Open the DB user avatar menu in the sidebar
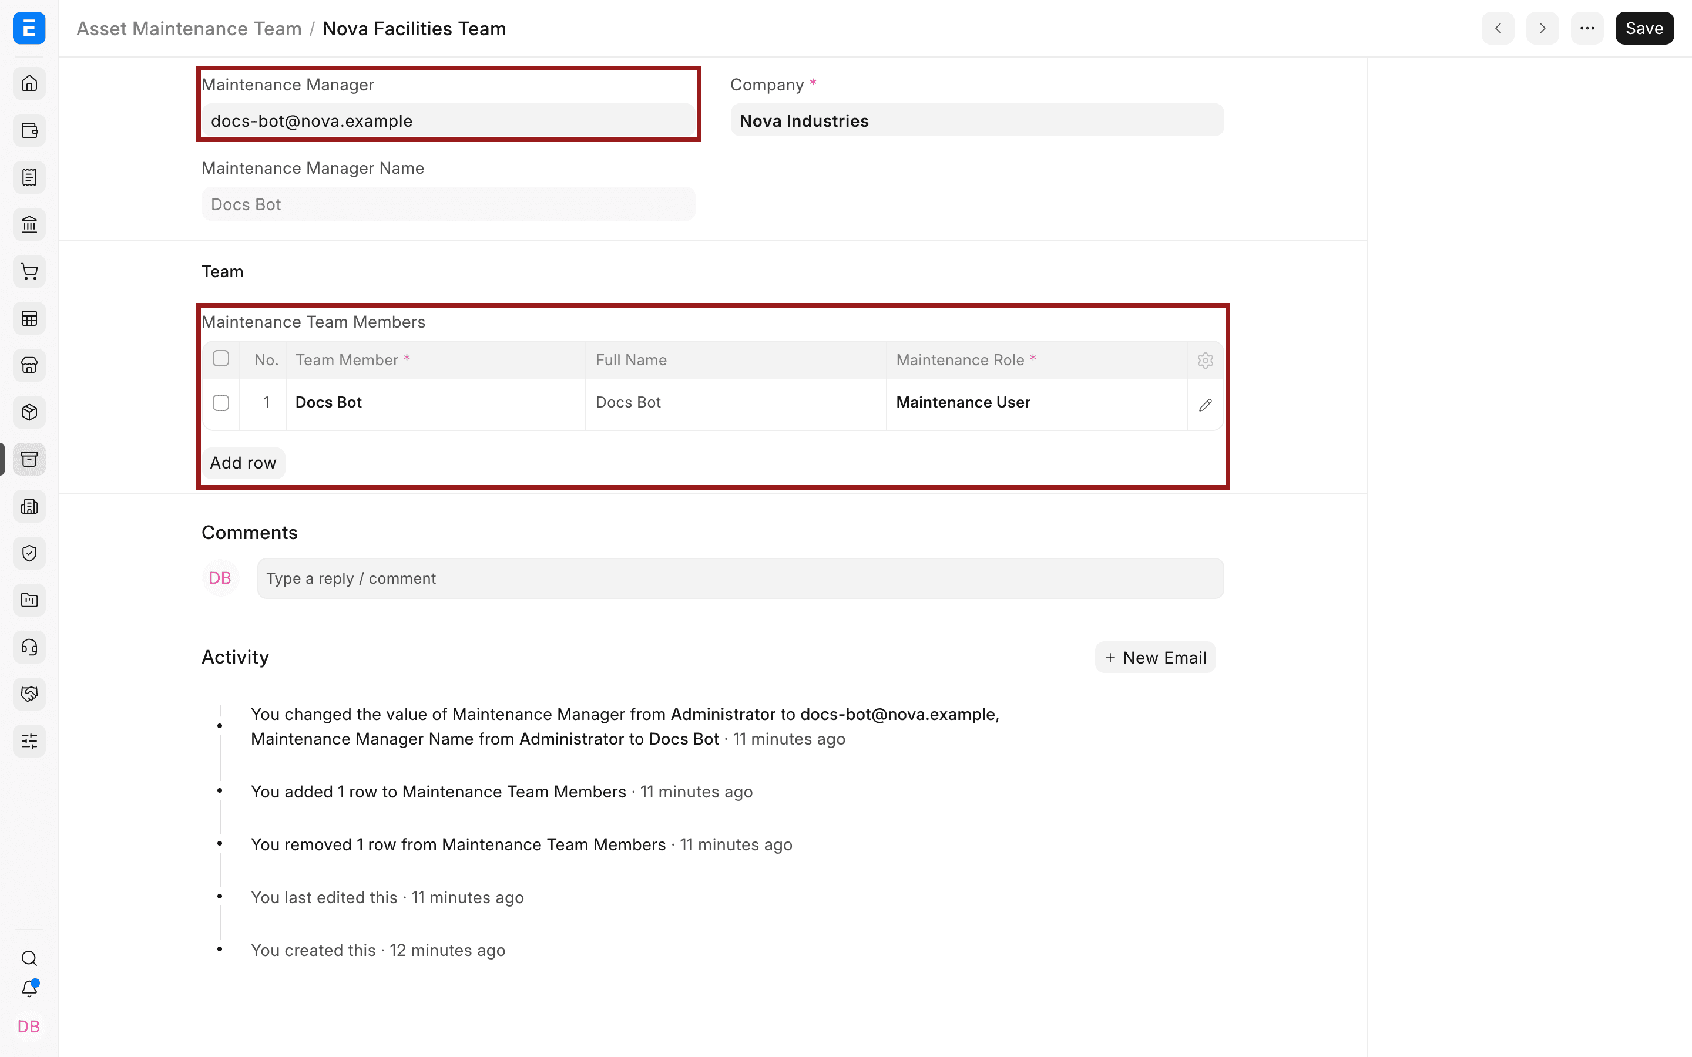1692x1057 pixels. tap(29, 1026)
